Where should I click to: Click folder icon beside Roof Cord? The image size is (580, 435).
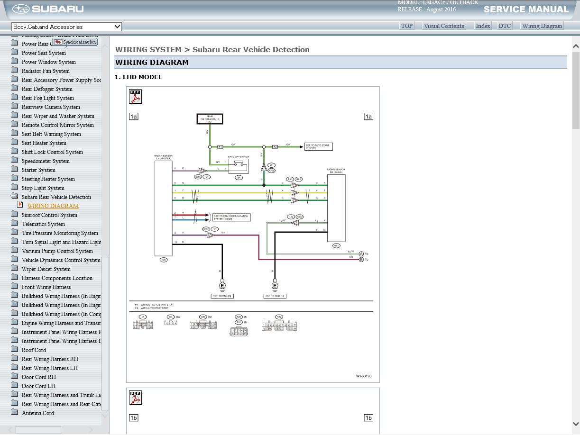click(14, 350)
